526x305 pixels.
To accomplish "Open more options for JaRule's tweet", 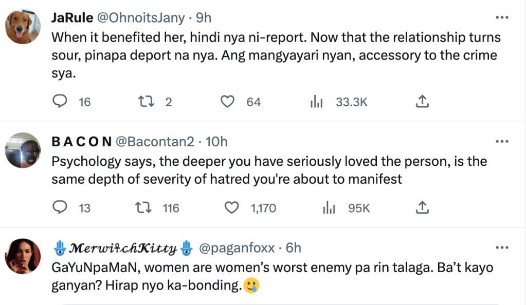I will [x=501, y=17].
